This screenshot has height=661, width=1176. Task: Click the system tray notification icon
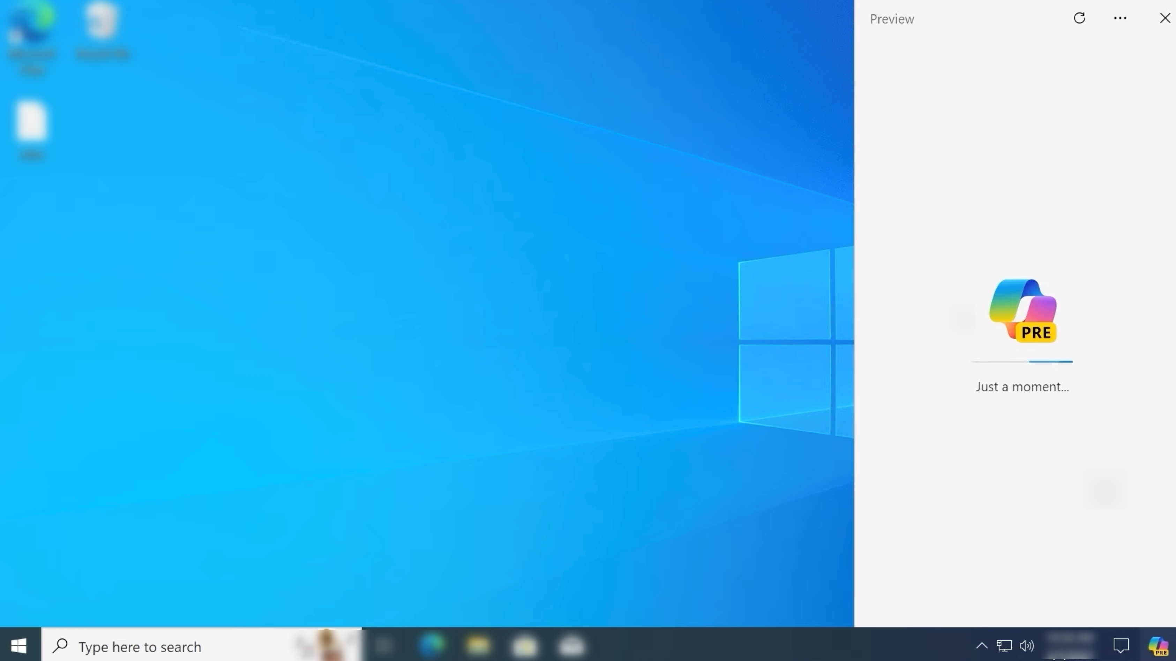(1121, 646)
